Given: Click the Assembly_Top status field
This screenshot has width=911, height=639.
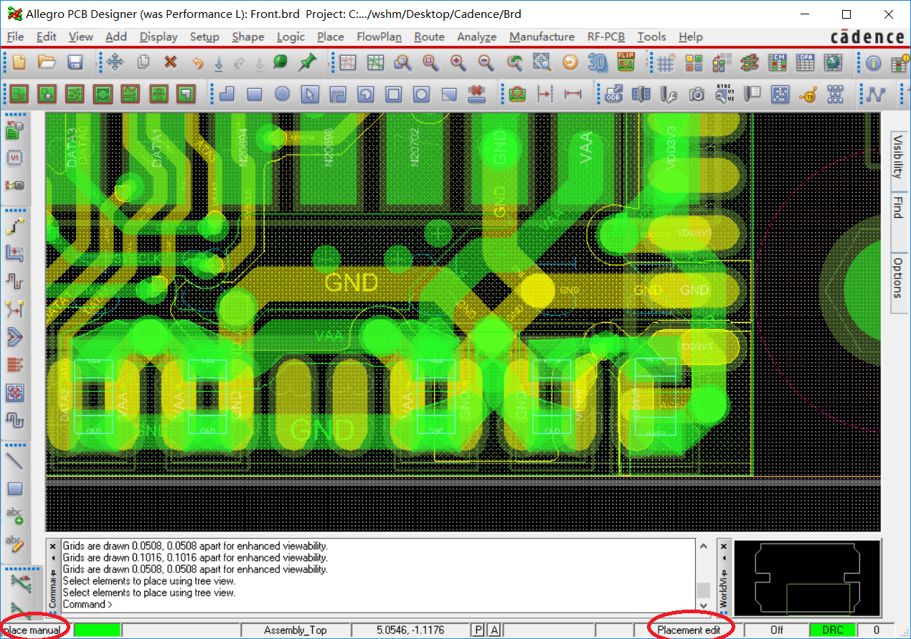Looking at the screenshot, I should tap(295, 630).
